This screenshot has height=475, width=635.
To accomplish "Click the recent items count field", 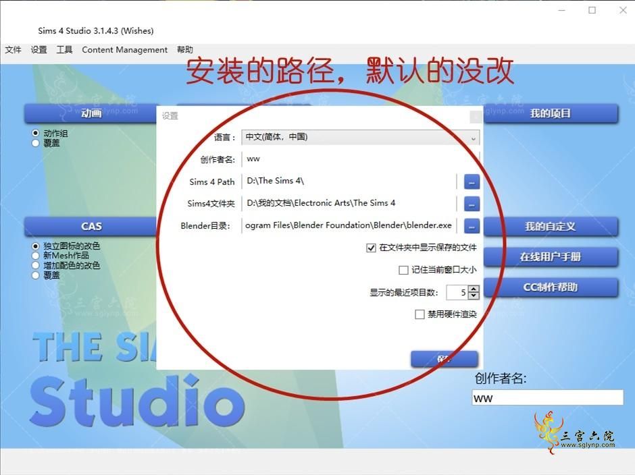I will pyautogui.click(x=457, y=293).
